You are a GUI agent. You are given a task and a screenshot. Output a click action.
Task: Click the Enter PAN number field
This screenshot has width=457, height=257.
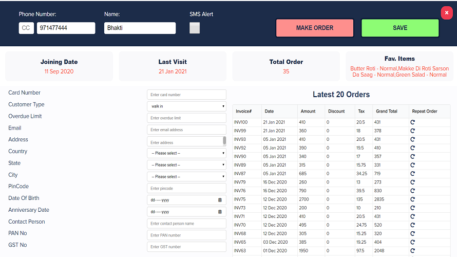click(x=186, y=235)
